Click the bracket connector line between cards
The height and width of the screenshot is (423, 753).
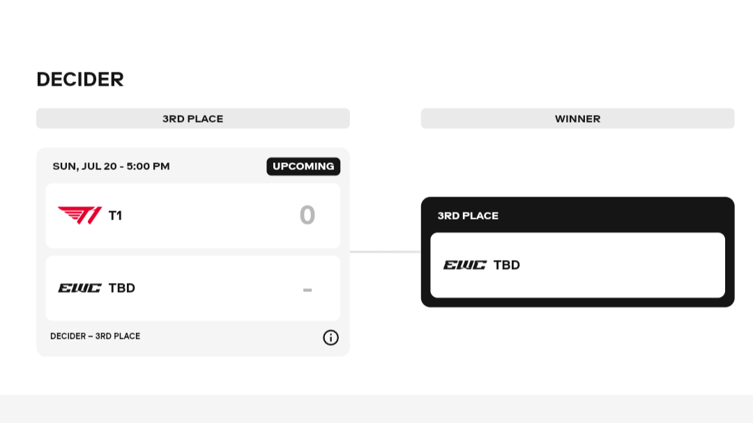tap(385, 252)
